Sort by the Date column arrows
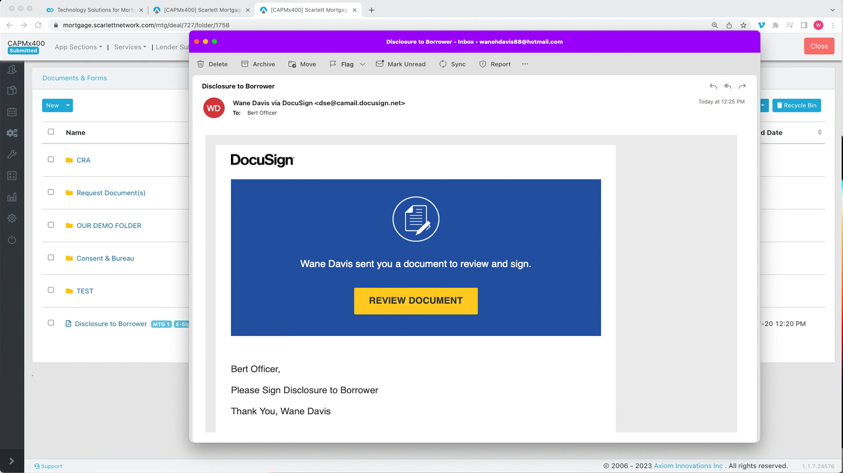843x473 pixels. tap(820, 132)
